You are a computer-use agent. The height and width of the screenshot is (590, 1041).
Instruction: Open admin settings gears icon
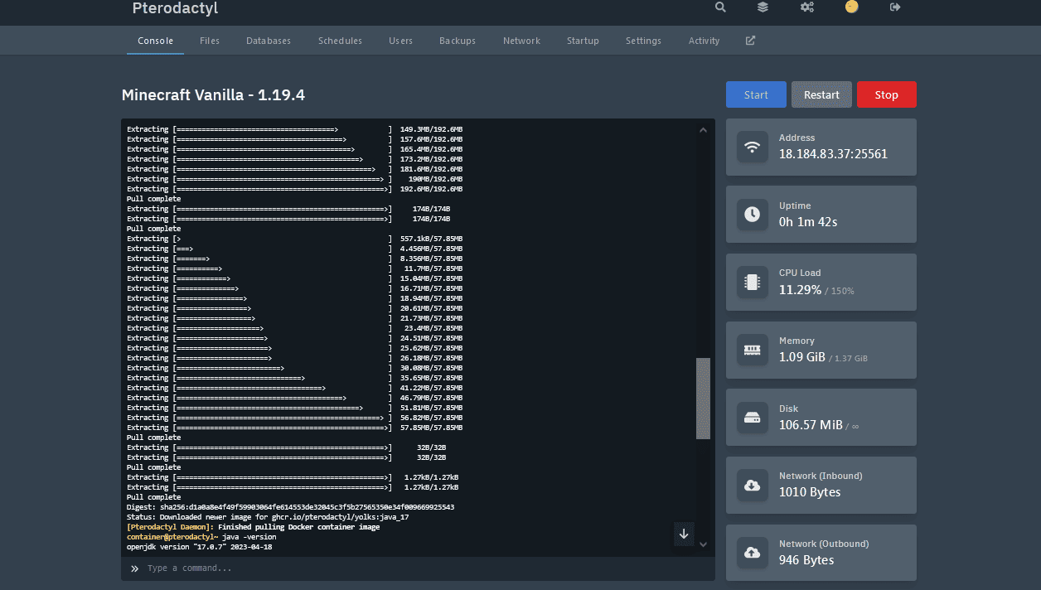tap(806, 7)
